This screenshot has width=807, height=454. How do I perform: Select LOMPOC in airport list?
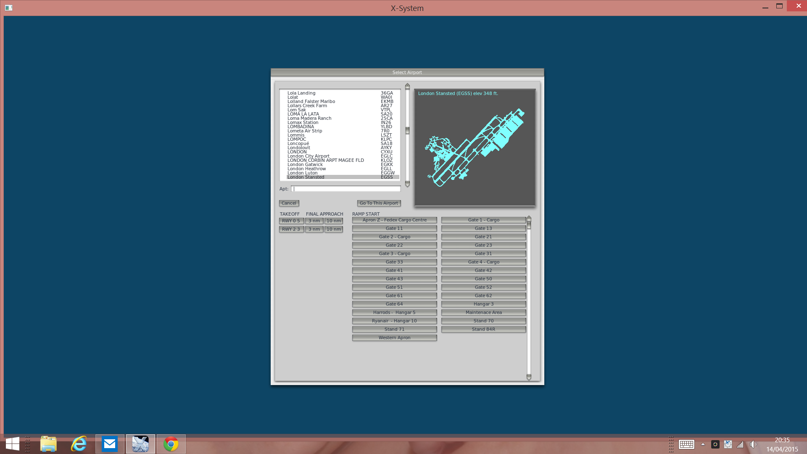[343, 139]
